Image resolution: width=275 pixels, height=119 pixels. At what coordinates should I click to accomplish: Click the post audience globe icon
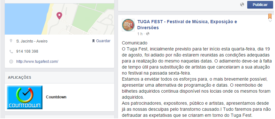pos(148,34)
